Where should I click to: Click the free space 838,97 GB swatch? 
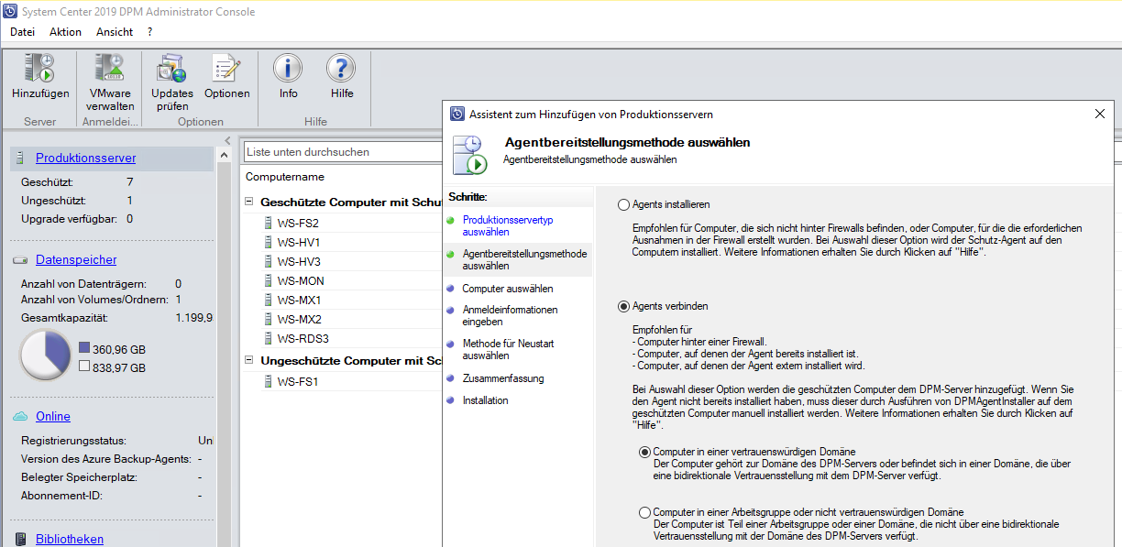(84, 366)
